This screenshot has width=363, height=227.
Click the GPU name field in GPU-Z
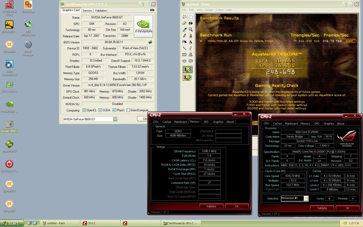point(107,17)
